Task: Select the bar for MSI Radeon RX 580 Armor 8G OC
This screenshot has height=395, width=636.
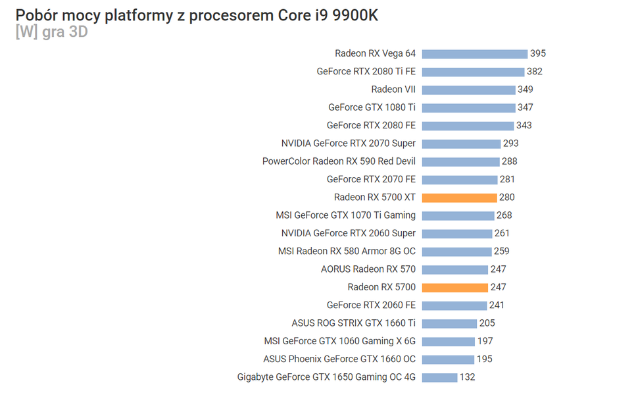Action: pos(456,251)
